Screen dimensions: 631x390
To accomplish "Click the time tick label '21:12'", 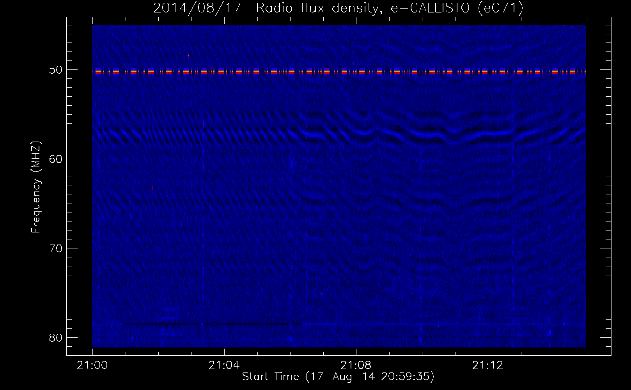I will point(487,365).
